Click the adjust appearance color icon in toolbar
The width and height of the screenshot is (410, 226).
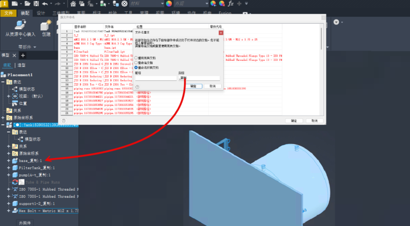pyautogui.click(x=213, y=4)
